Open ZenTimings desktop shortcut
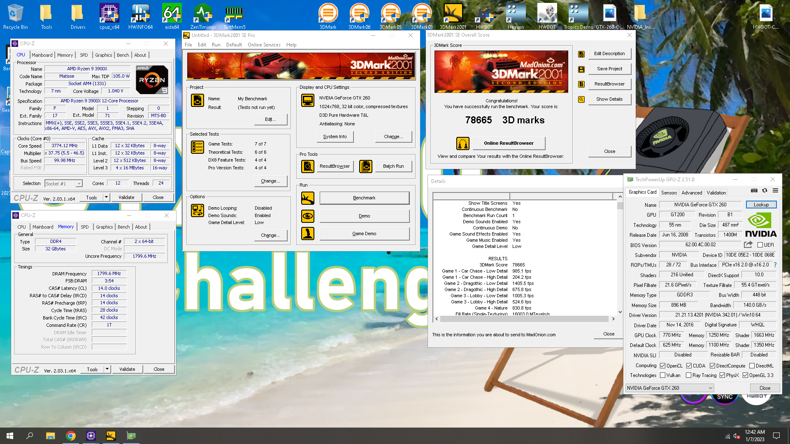This screenshot has height=444, width=790. pos(203,16)
